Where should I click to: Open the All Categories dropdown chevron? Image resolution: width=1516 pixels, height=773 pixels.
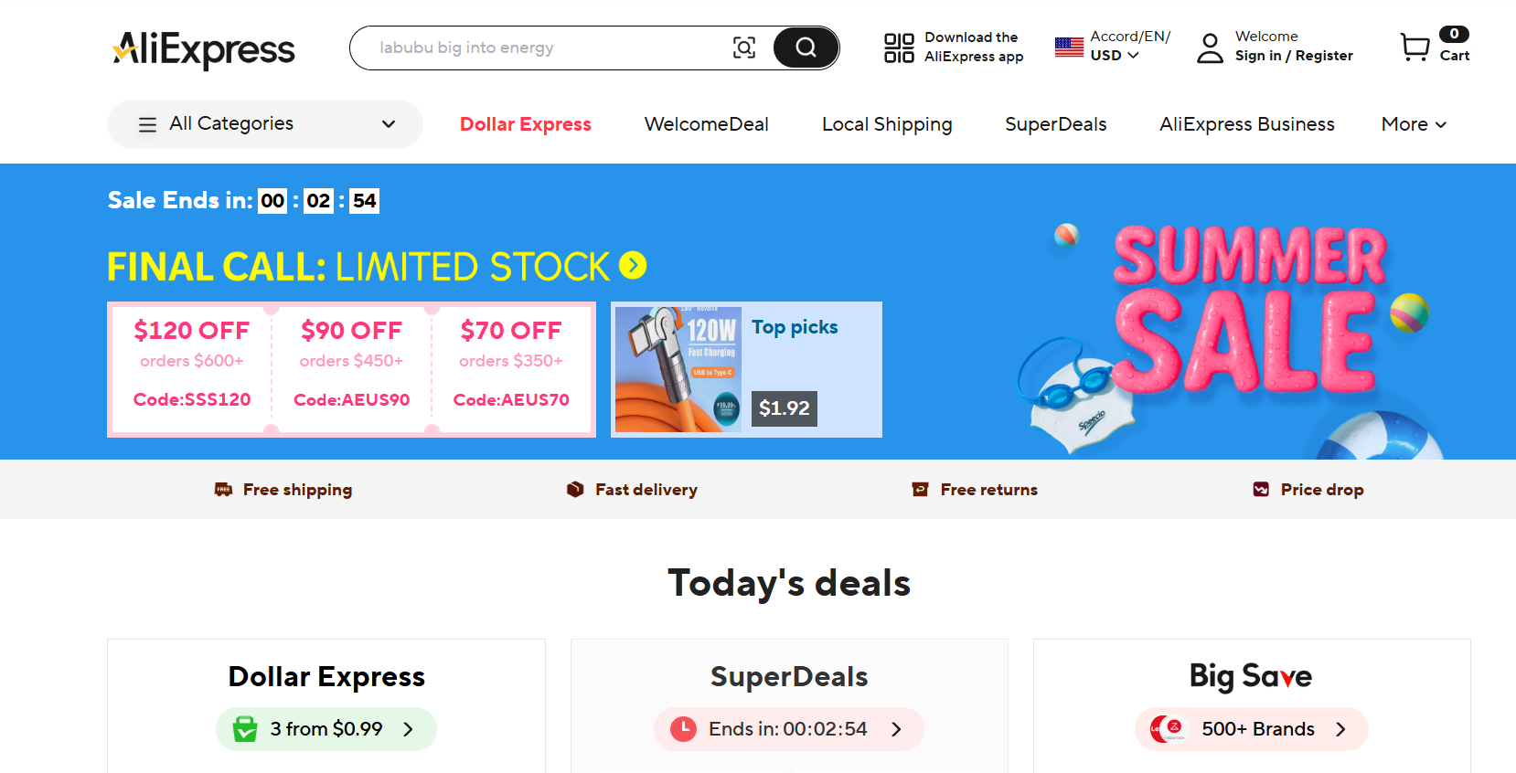pos(388,123)
